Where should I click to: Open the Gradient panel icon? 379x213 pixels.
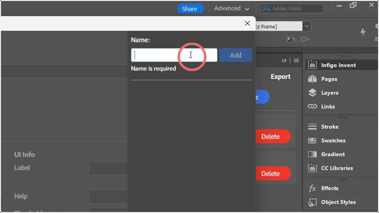pos(312,154)
